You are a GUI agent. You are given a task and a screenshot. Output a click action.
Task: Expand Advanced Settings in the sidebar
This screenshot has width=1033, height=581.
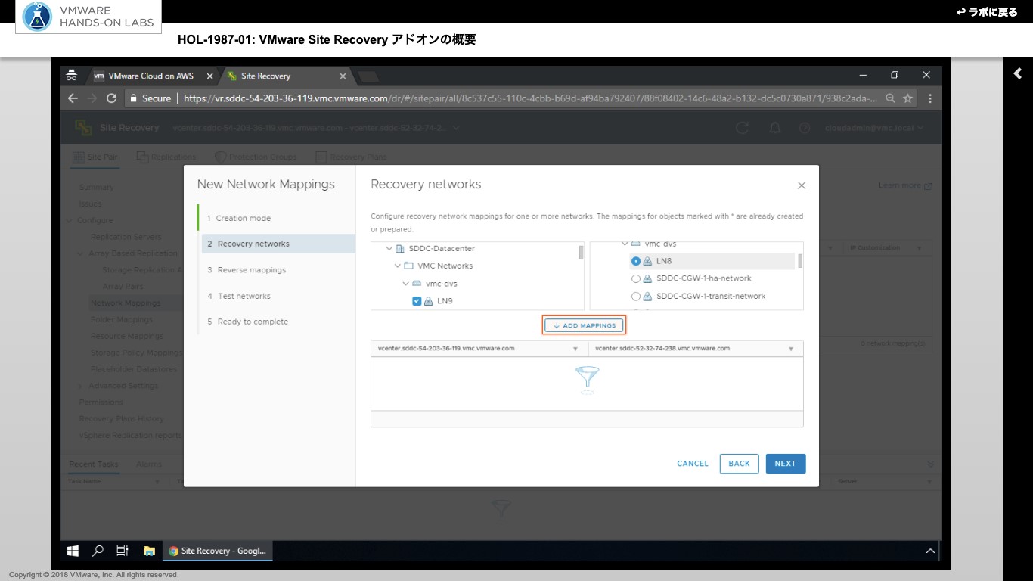click(81, 386)
